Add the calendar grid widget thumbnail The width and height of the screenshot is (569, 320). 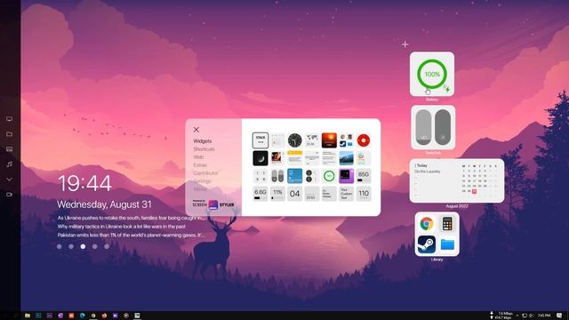coord(277,140)
